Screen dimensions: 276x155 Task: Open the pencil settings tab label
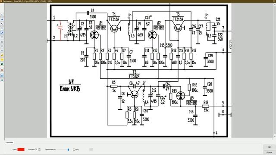(x=9, y=142)
